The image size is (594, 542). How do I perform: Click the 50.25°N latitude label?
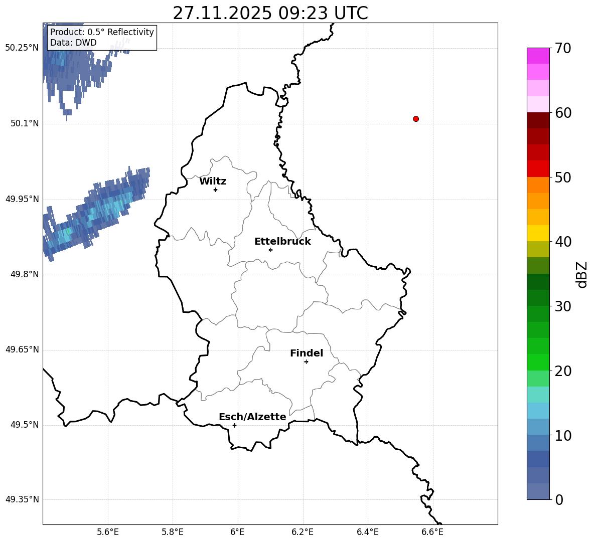pos(22,48)
